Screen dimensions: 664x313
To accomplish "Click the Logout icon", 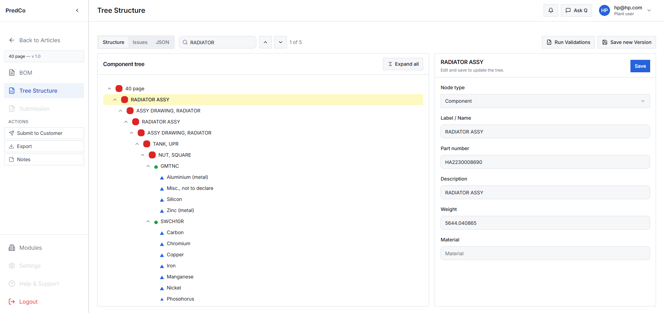I will [x=12, y=302].
